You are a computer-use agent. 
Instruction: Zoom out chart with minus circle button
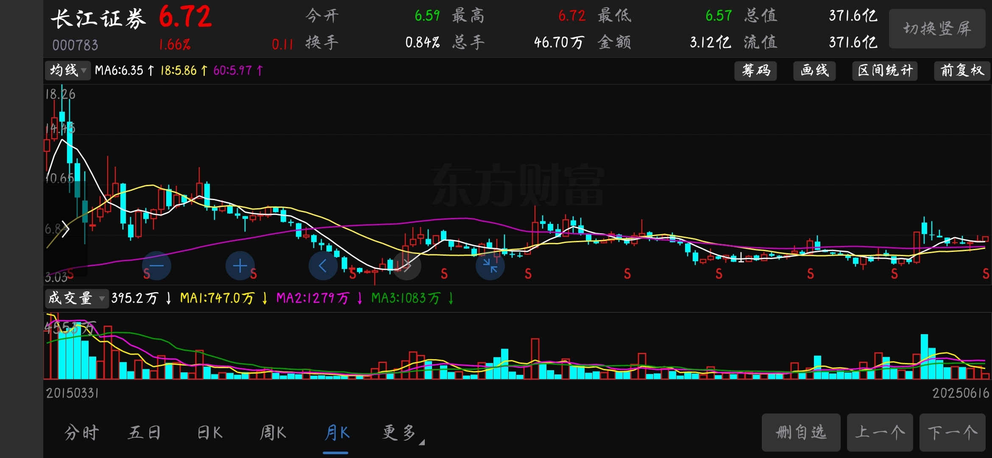[x=156, y=266]
